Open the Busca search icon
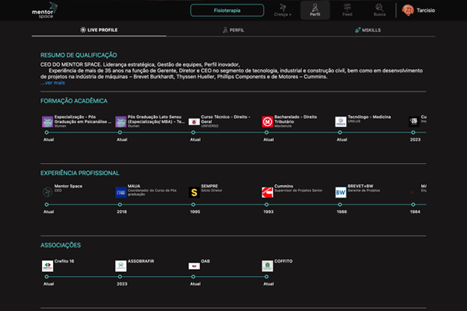This screenshot has width=467, height=311. click(x=379, y=8)
